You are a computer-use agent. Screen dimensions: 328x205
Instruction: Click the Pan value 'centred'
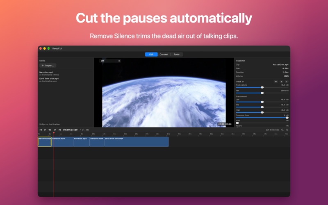point(285,91)
